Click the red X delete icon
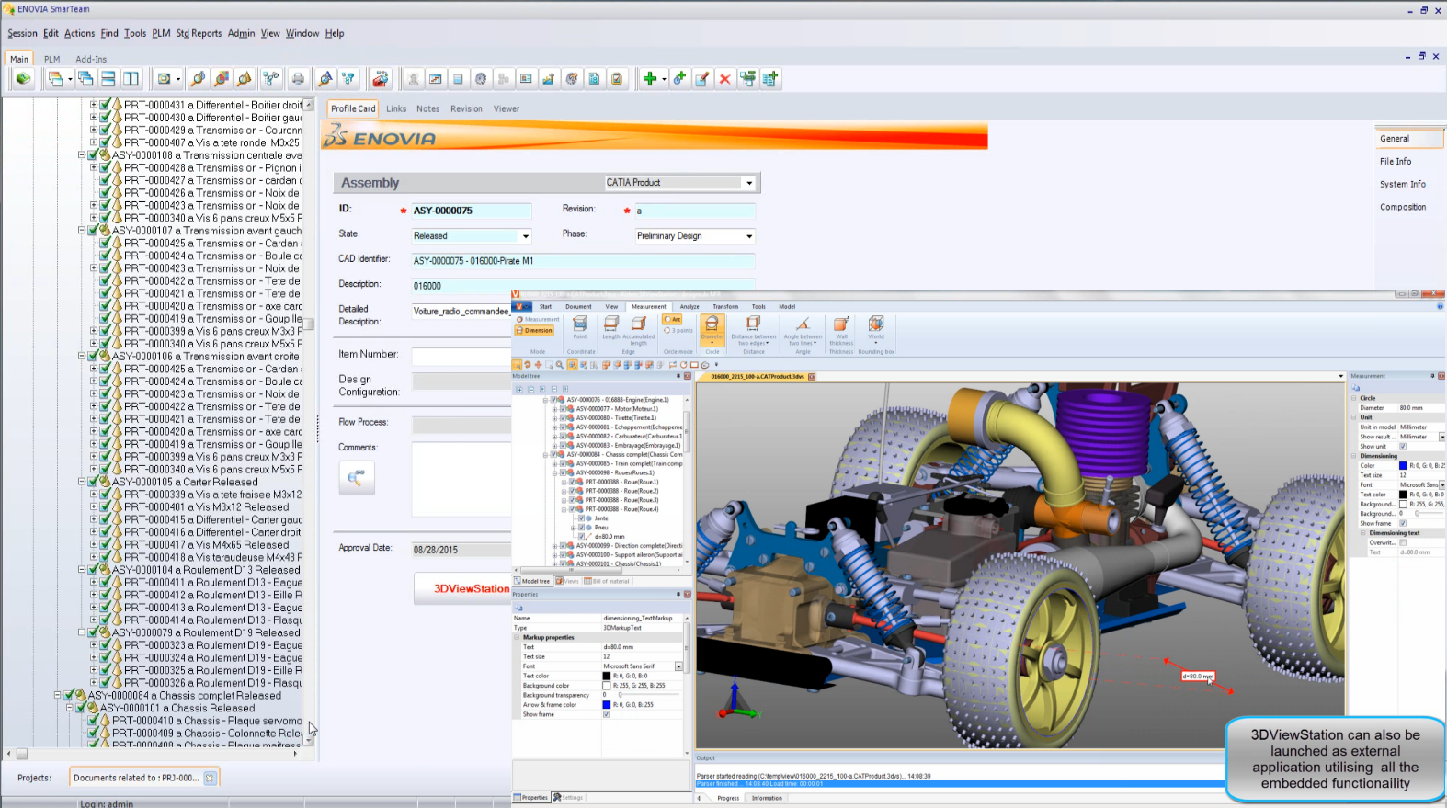The image size is (1447, 808). [724, 79]
